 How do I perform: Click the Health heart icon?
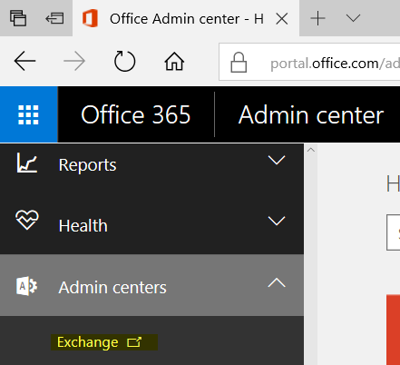[27, 220]
